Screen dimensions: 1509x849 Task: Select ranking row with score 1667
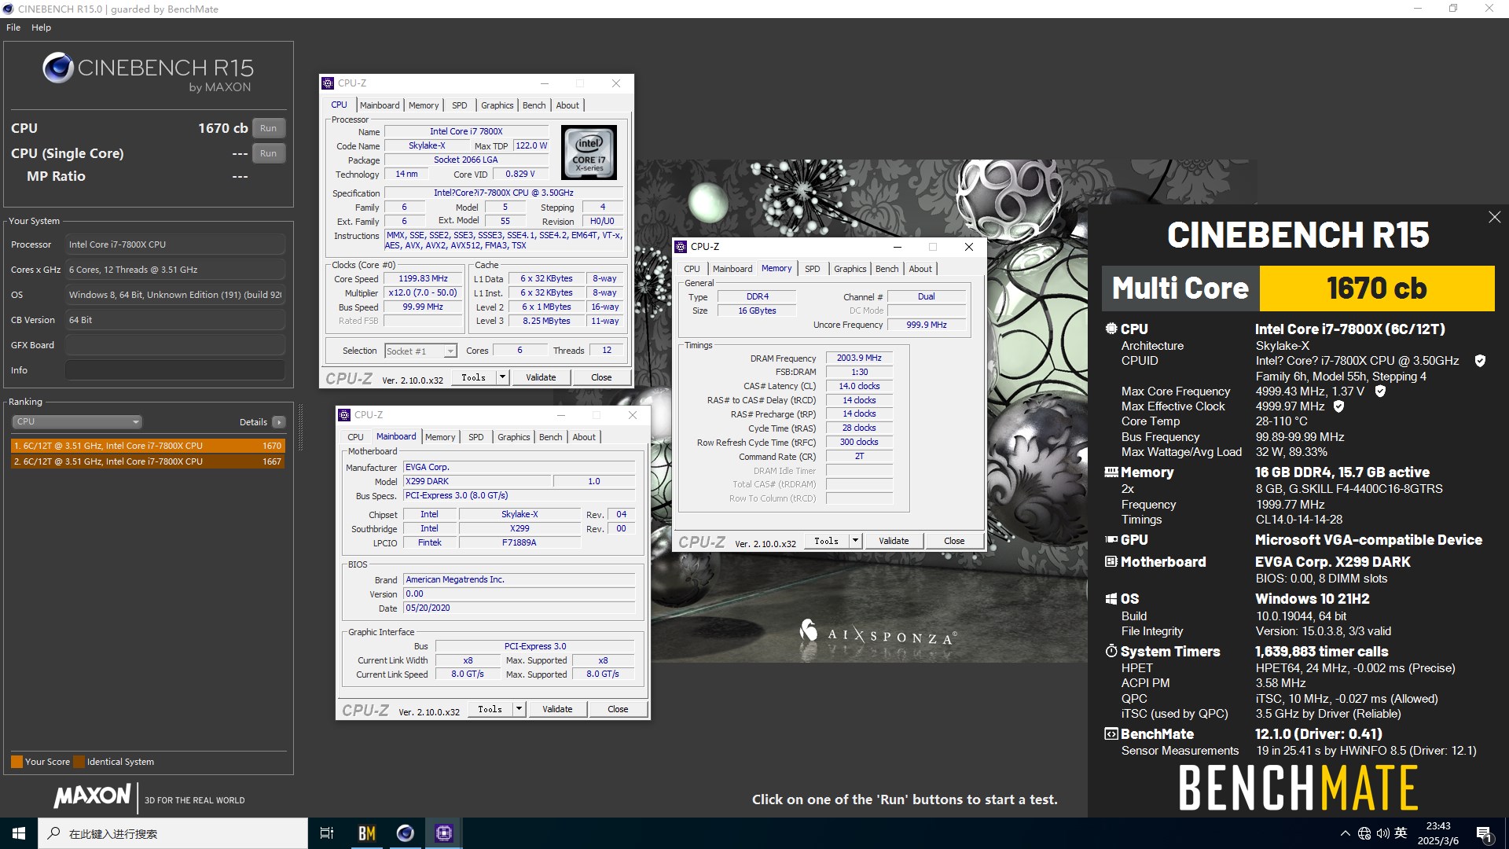click(x=147, y=461)
